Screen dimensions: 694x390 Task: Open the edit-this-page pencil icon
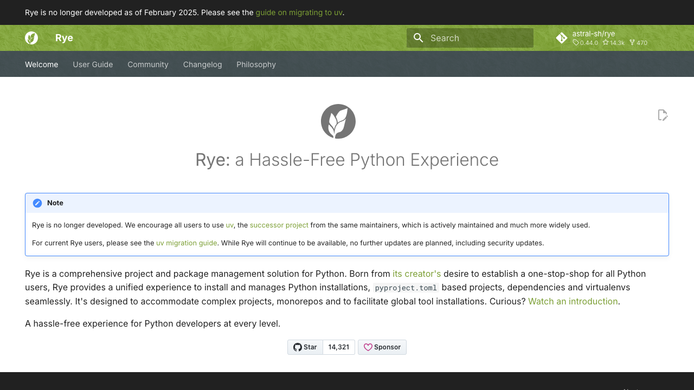663,115
